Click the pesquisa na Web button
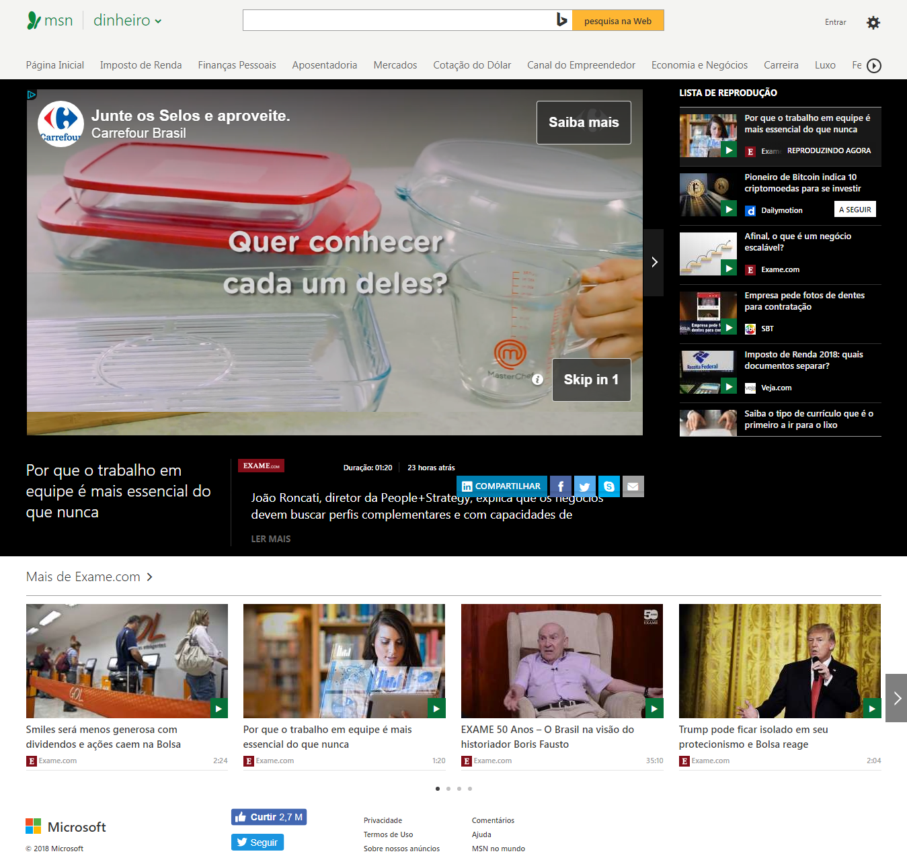 point(618,20)
